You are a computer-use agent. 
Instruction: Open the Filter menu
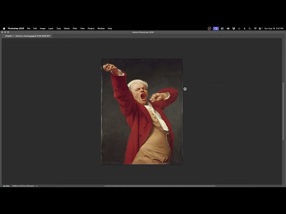(75, 29)
